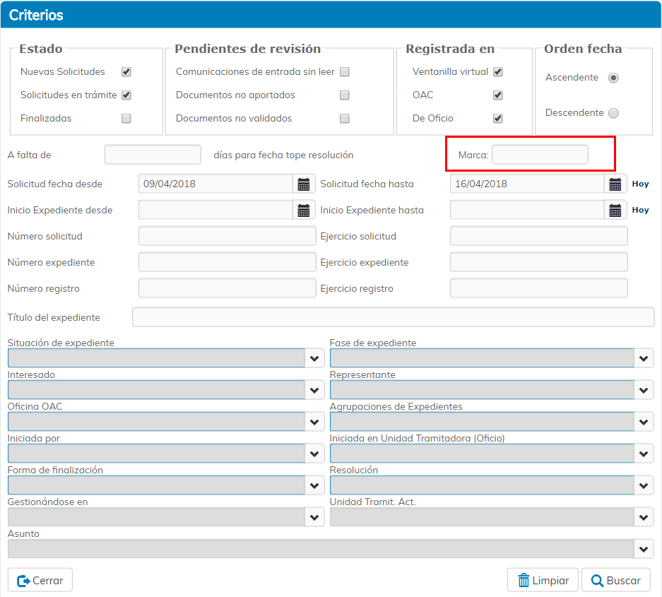This screenshot has width=662, height=597.
Task: Expand the Situación de expediente dropdown
Action: pyautogui.click(x=315, y=359)
